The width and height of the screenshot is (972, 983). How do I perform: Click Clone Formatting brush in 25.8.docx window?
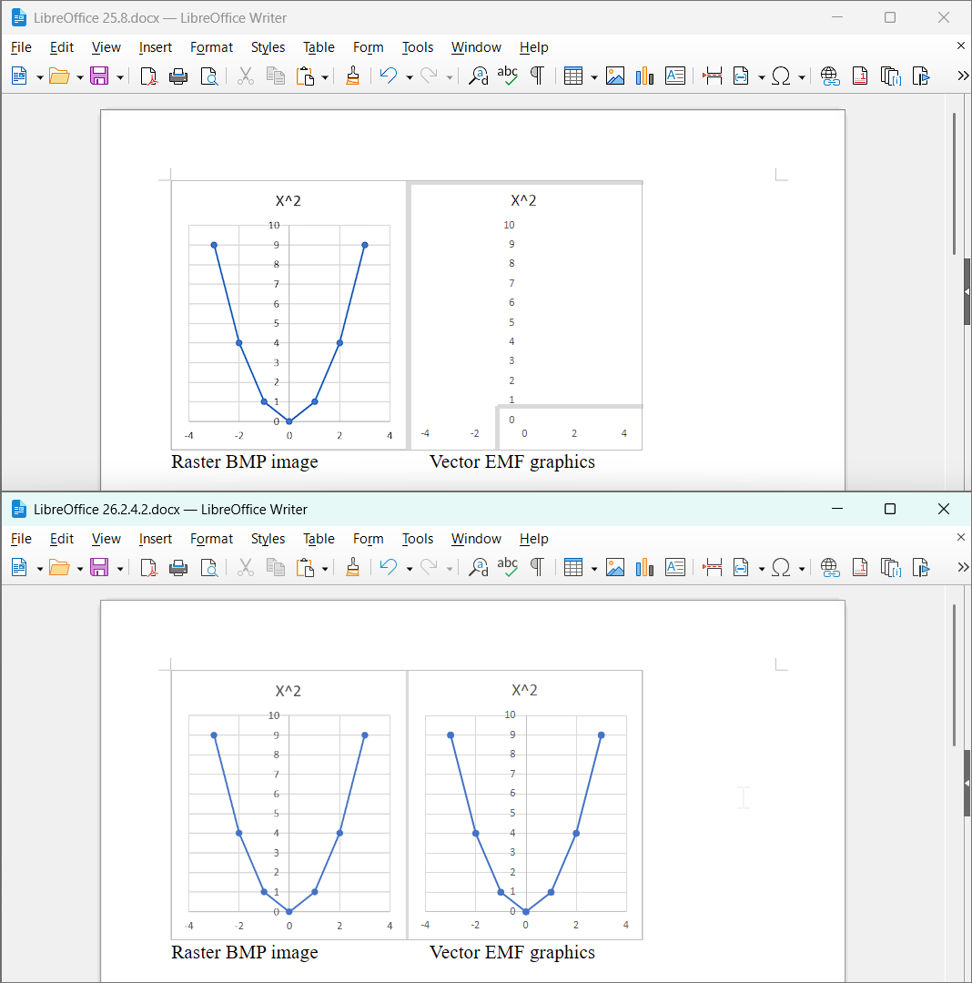pos(353,76)
